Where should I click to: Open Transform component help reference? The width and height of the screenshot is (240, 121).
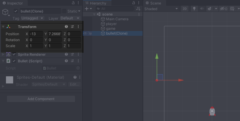point(66,27)
